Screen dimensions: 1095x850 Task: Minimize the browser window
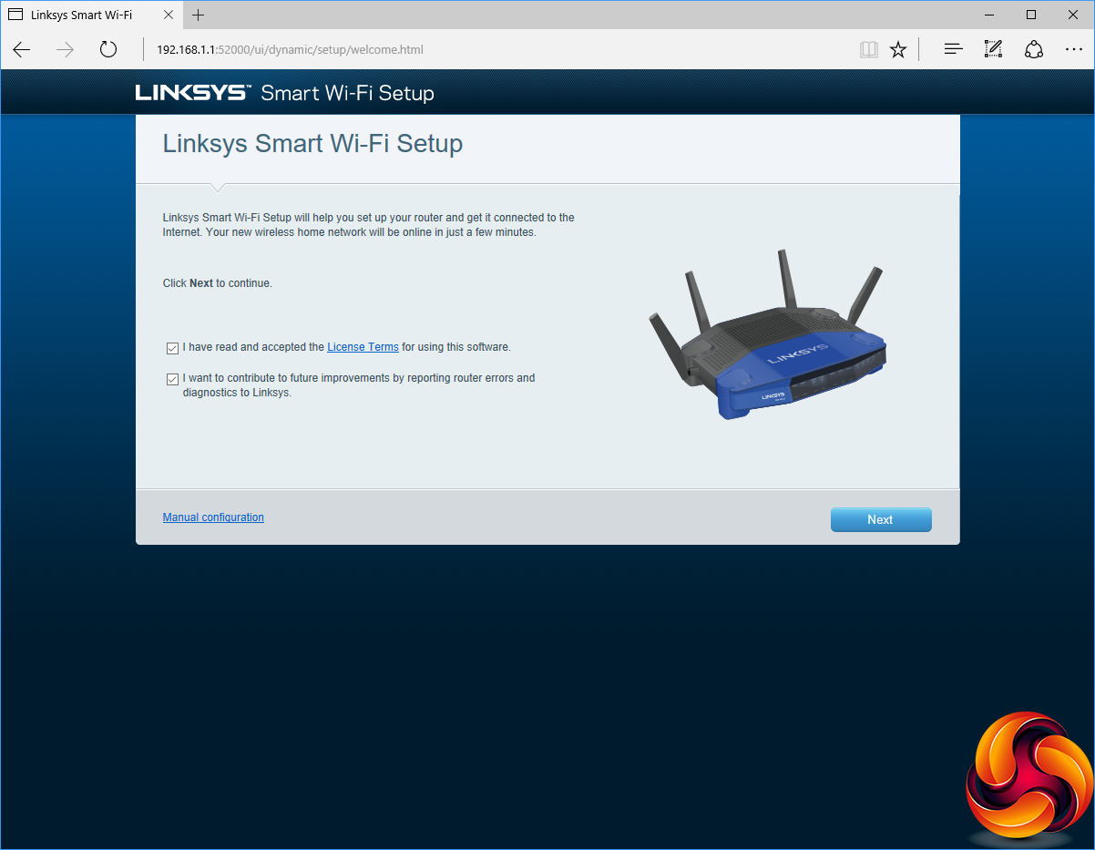989,15
